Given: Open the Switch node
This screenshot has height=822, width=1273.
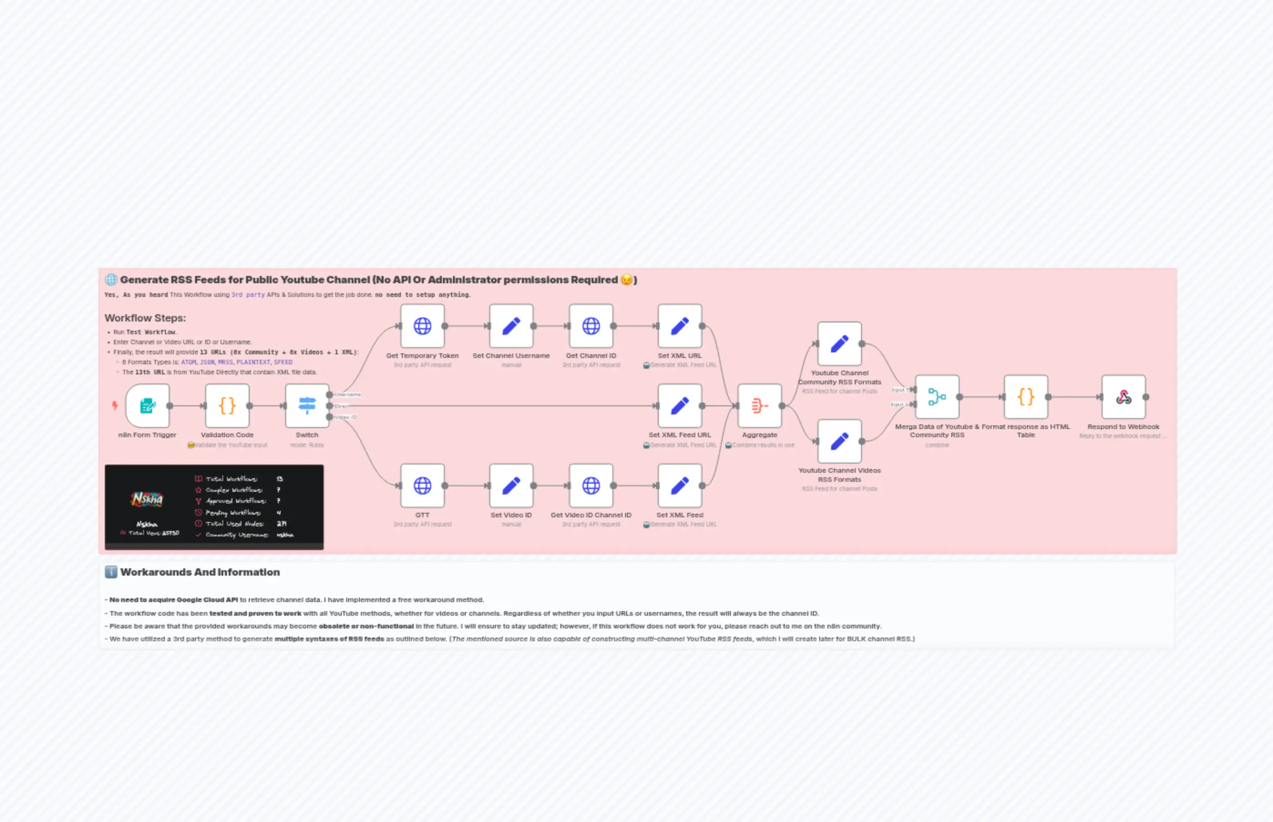Looking at the screenshot, I should click(307, 406).
